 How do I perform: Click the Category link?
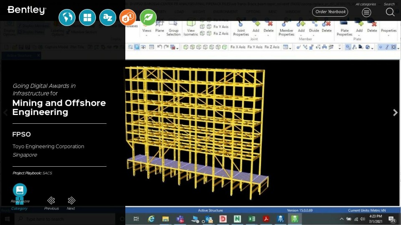tap(19, 208)
